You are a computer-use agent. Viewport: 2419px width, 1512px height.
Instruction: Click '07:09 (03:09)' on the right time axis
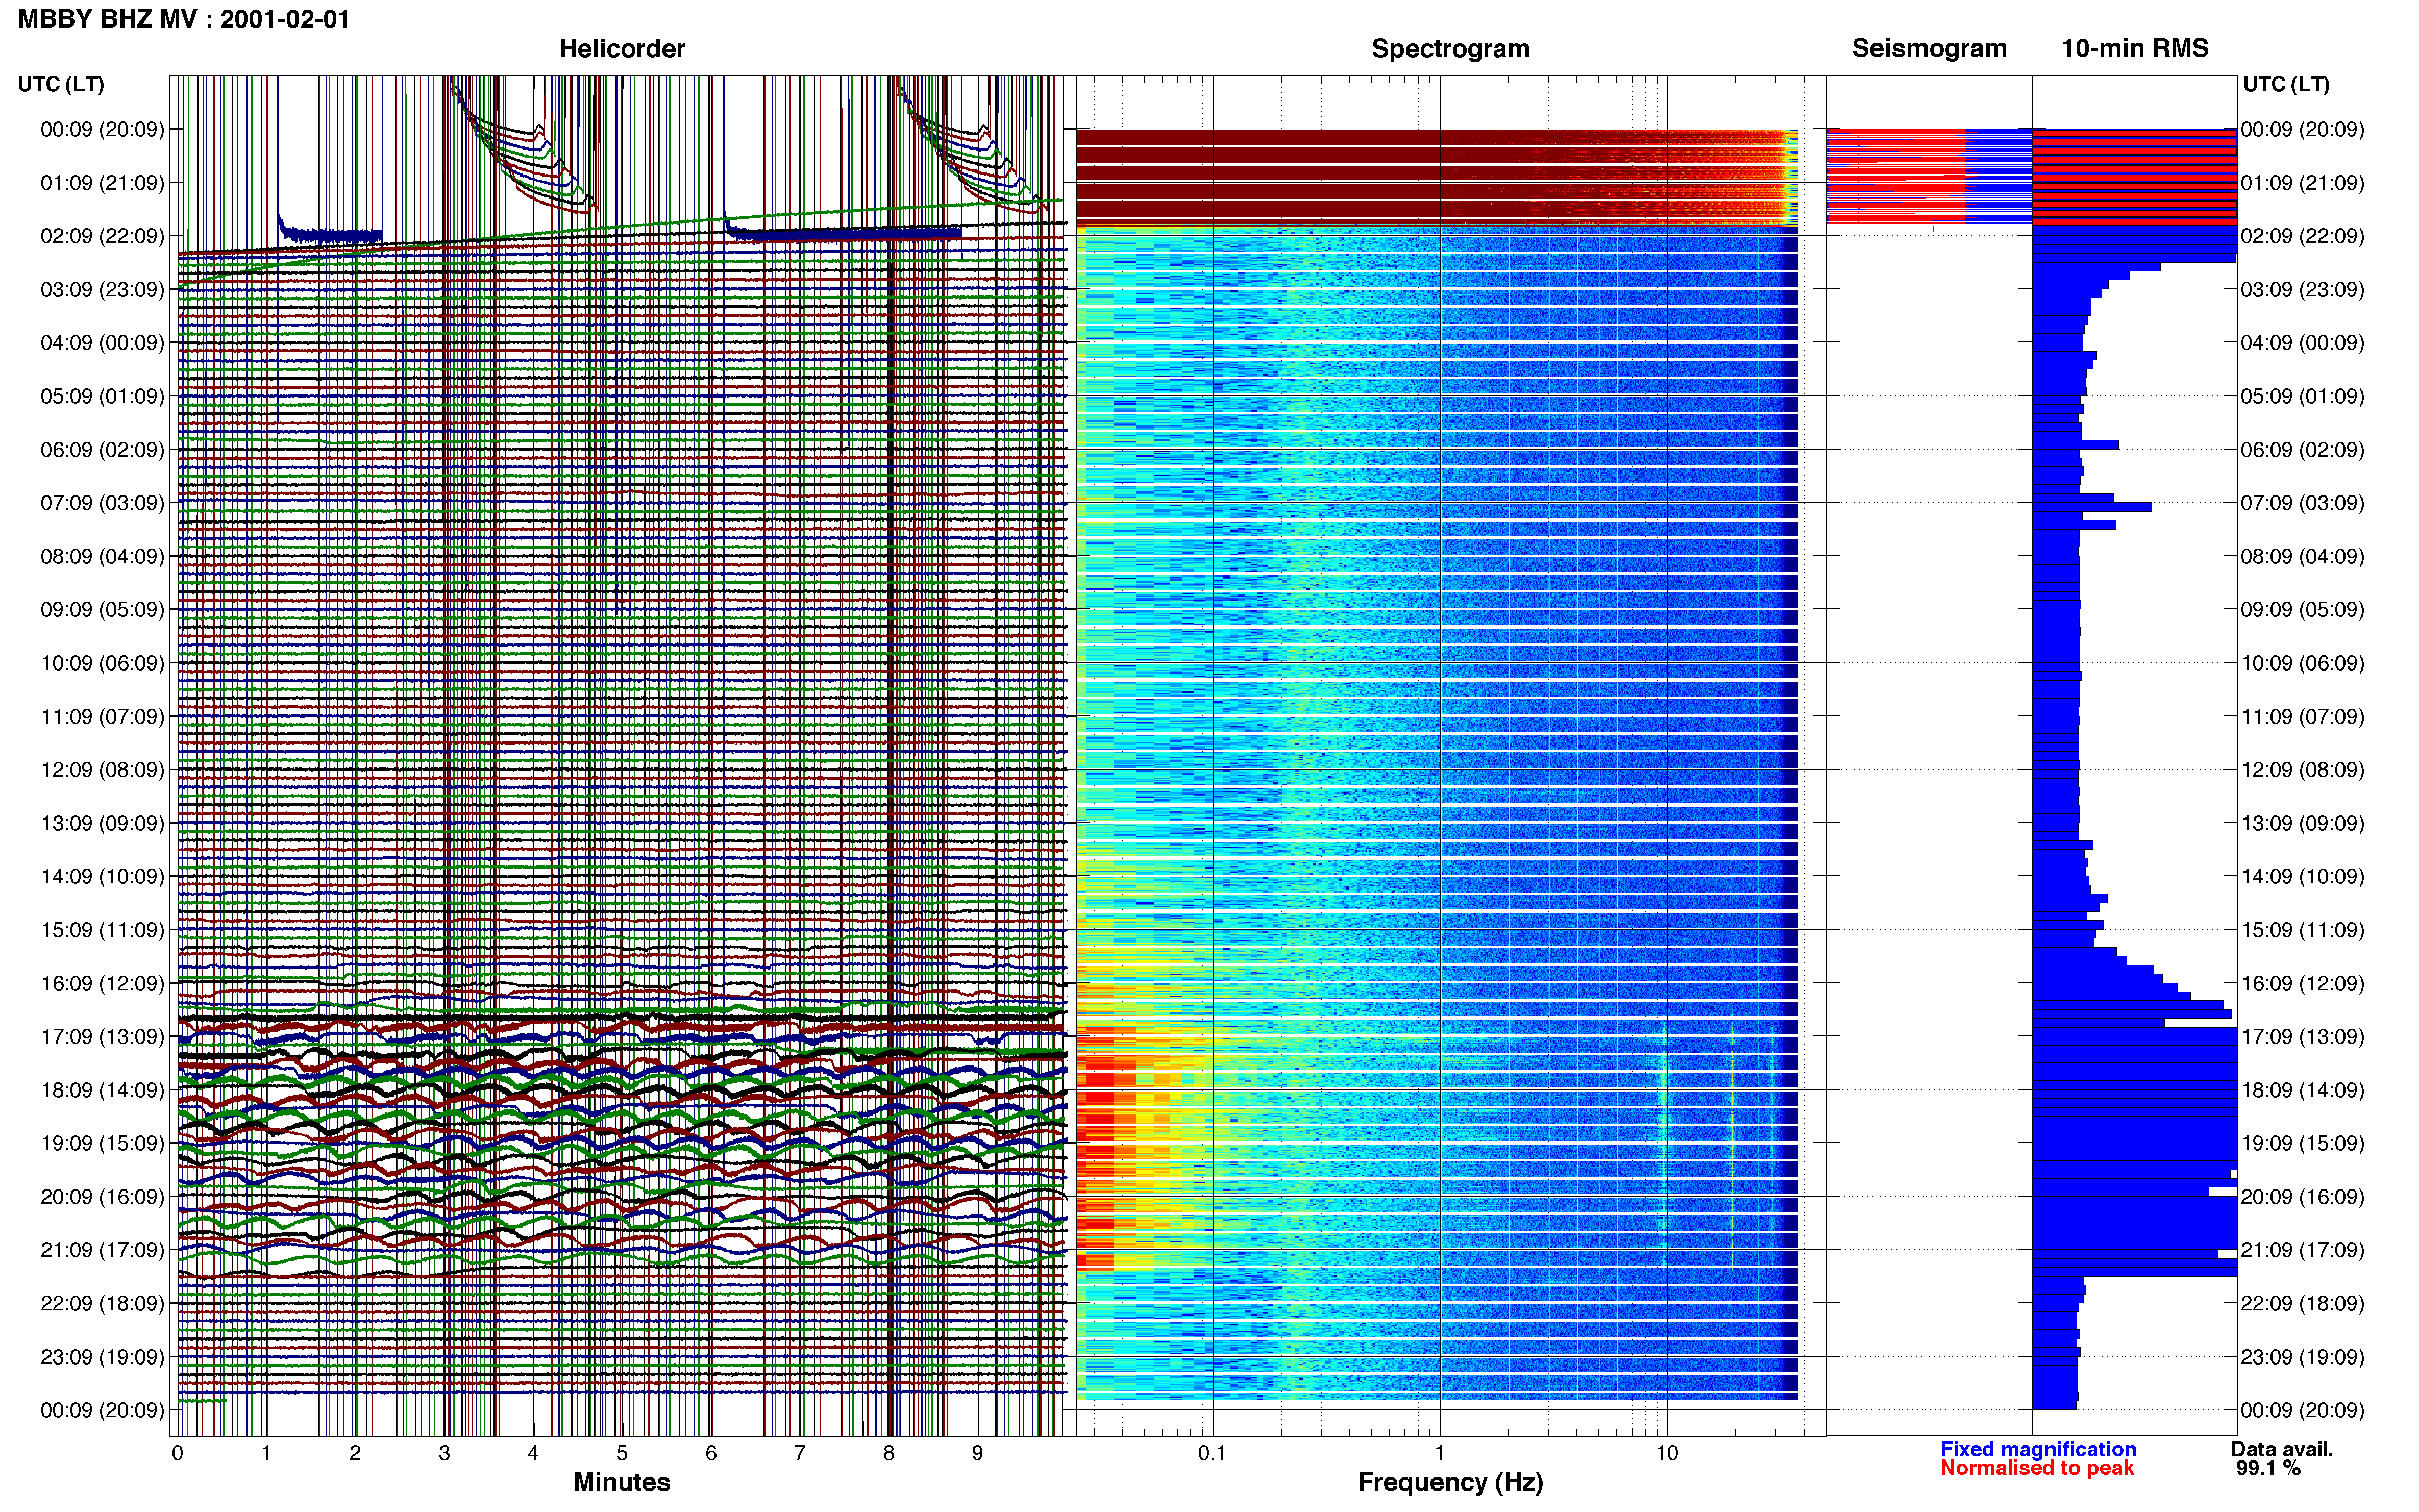coord(2302,503)
